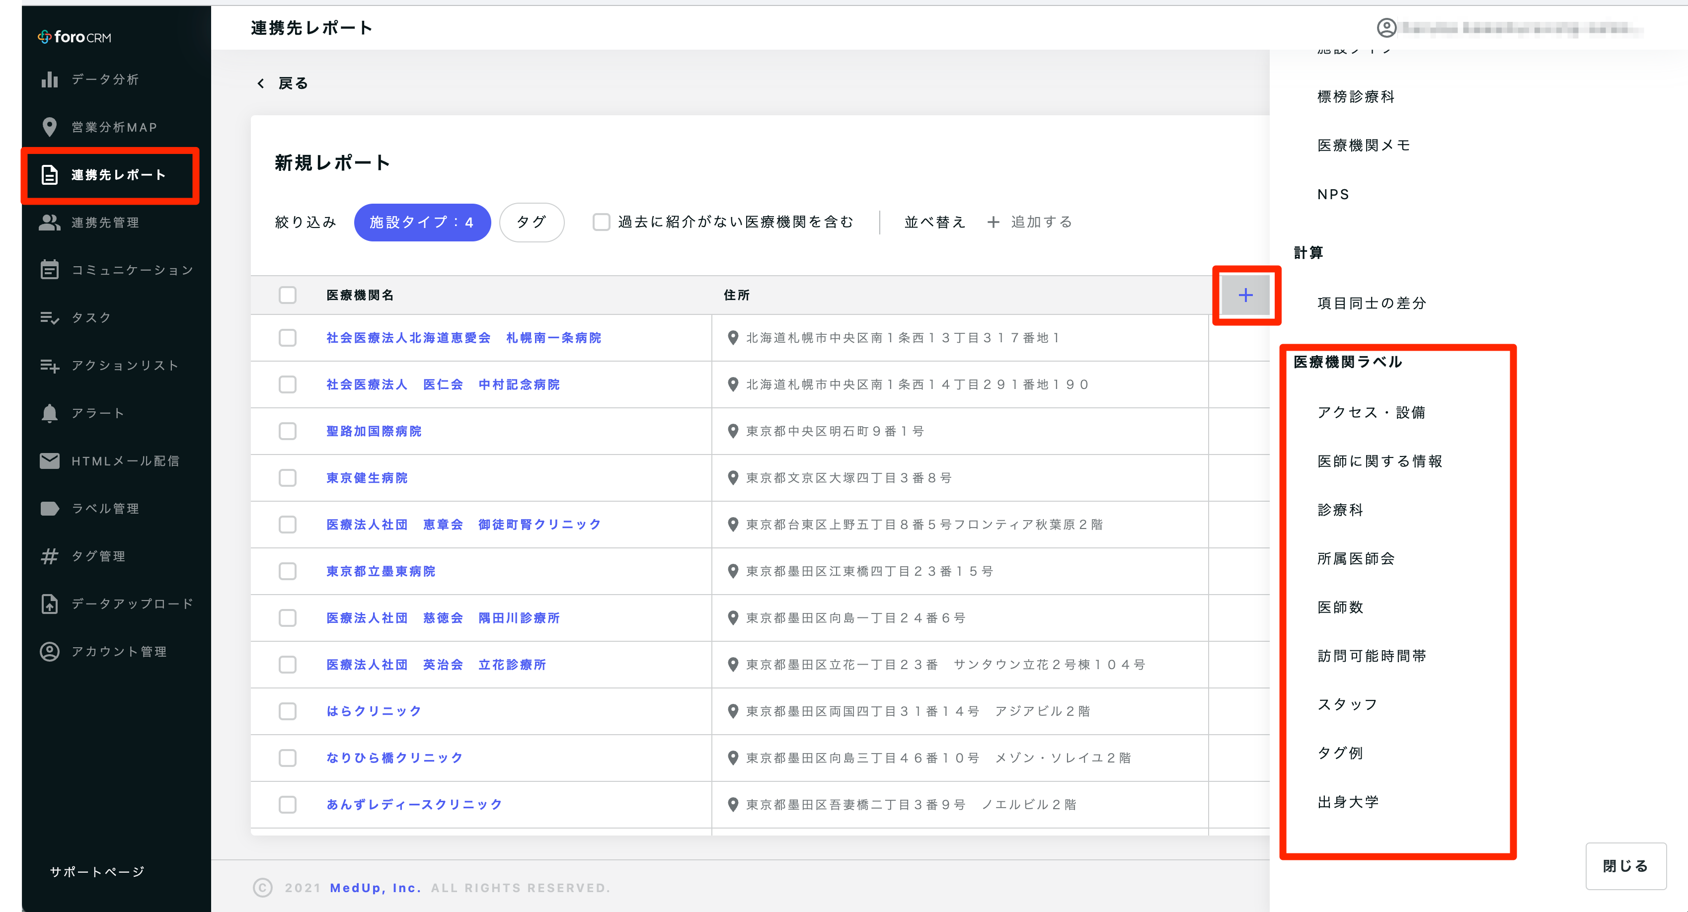Click map pin for 聖路加国際病院 address
1688x912 pixels.
click(733, 431)
